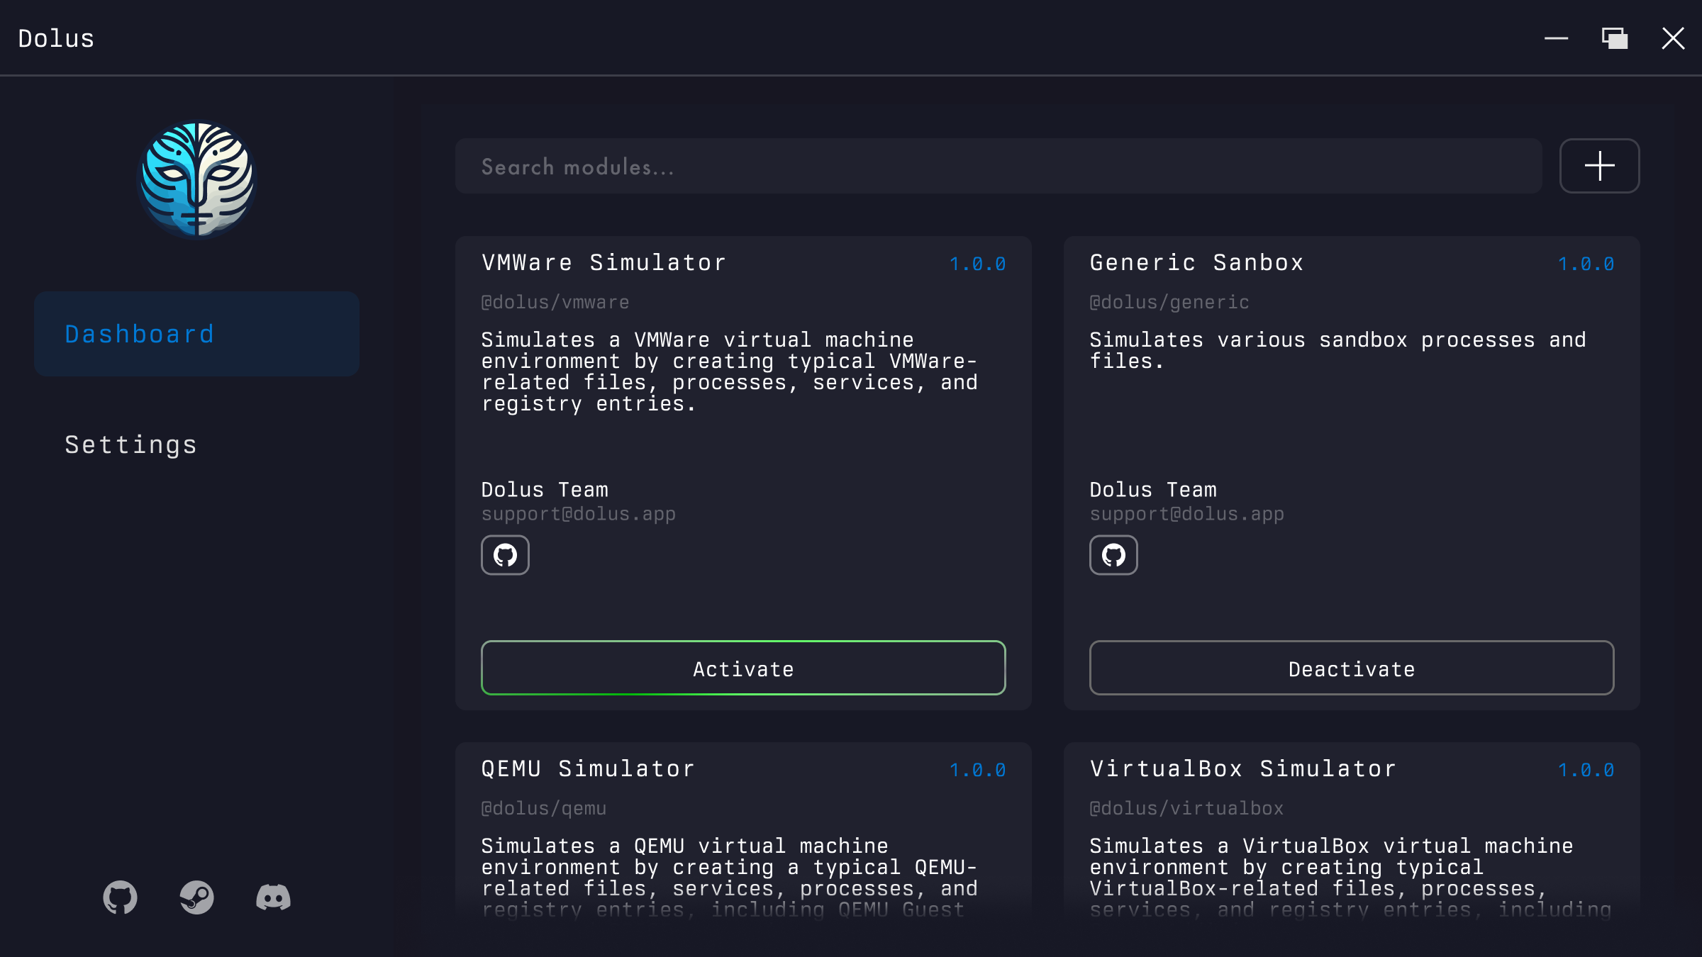Maximize the Dolus window
1702x957 pixels.
[x=1614, y=38]
